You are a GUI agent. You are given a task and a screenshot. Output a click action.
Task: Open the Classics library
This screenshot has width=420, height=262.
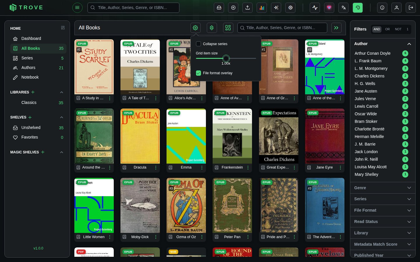click(38, 102)
